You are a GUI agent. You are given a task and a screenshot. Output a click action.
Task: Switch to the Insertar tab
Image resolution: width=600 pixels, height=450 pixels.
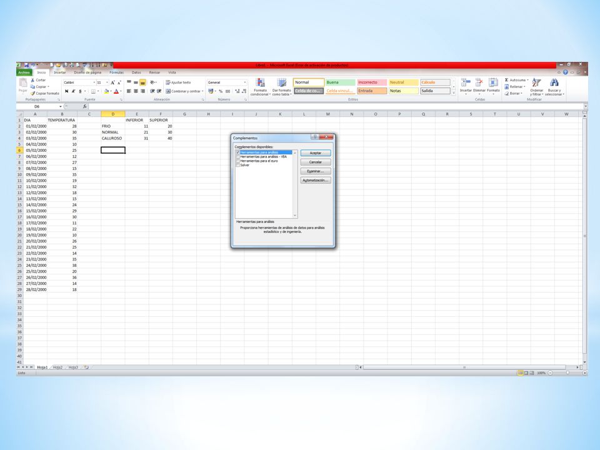tap(60, 72)
